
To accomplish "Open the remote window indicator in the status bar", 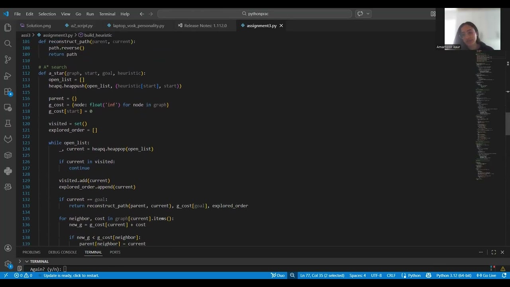I will 6,275.
